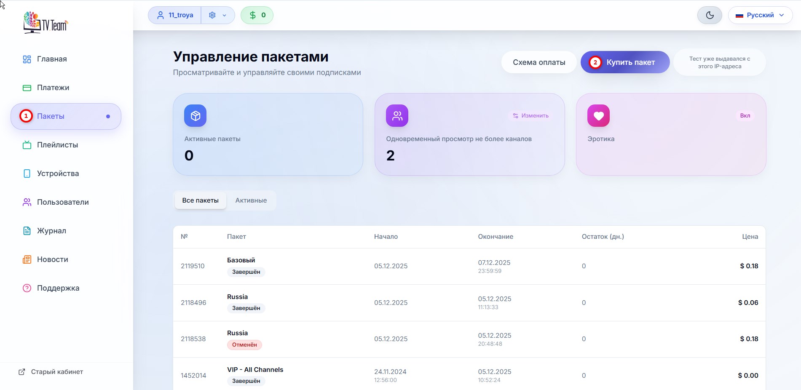The width and height of the screenshot is (801, 390).
Task: Expand the Русский language dropdown
Action: click(x=760, y=15)
